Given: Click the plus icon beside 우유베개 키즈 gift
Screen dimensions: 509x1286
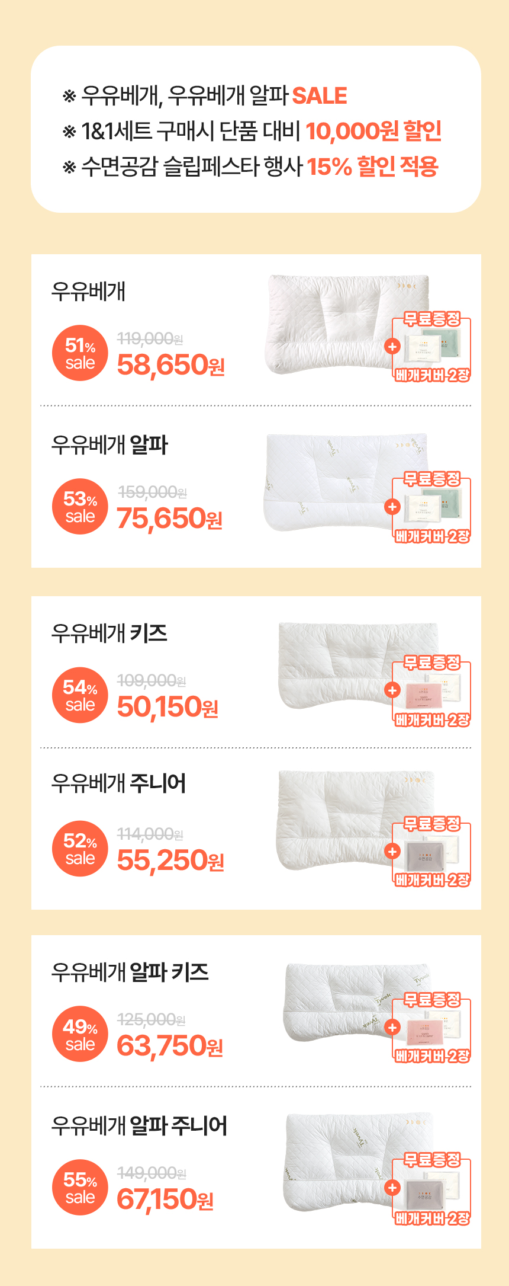Looking at the screenshot, I should pyautogui.click(x=392, y=690).
